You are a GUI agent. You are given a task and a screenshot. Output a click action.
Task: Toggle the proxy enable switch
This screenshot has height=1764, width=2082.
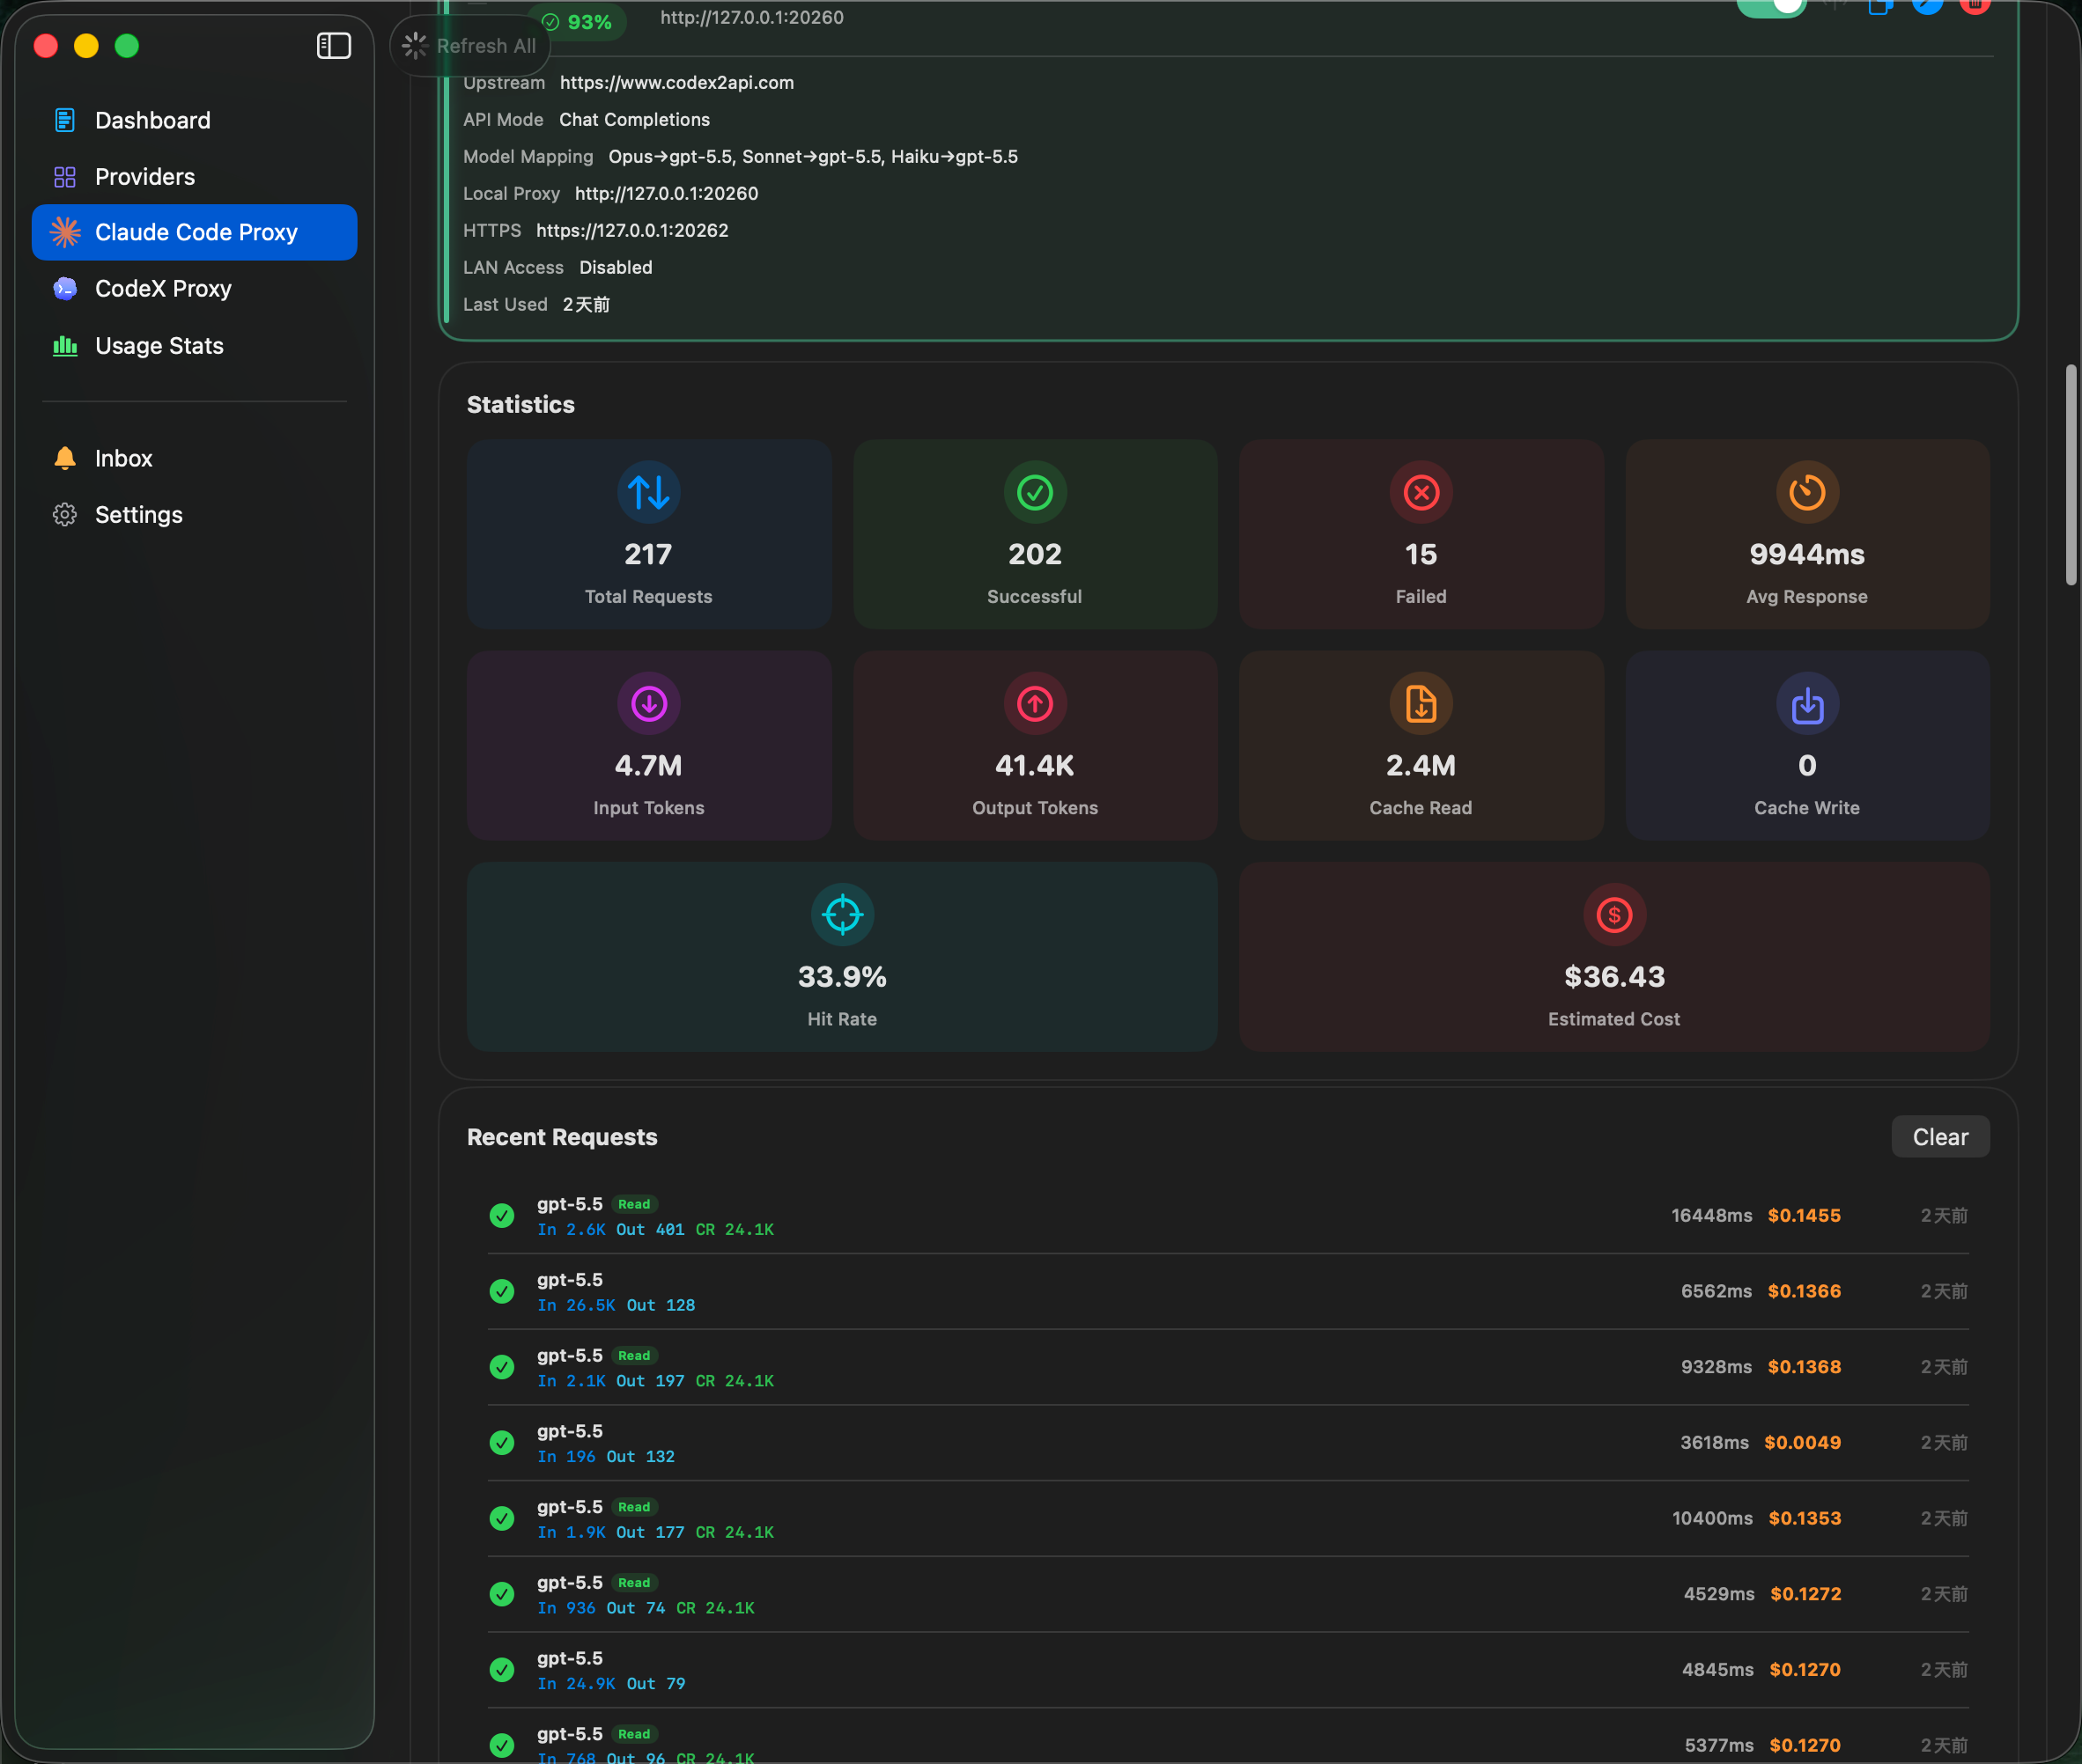1771,7
